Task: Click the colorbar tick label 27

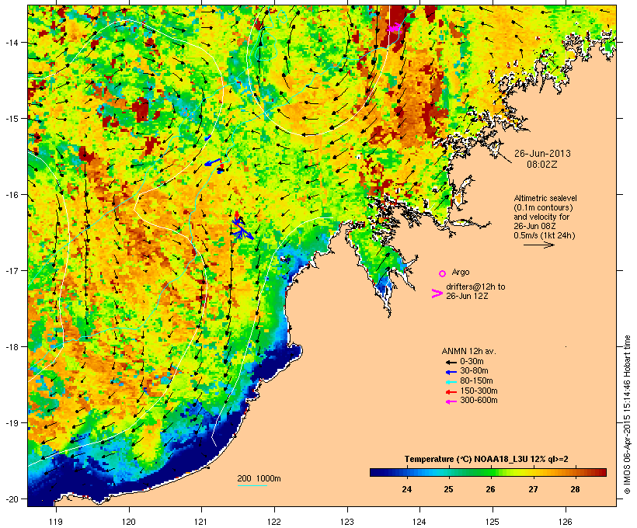Action: pos(533,489)
